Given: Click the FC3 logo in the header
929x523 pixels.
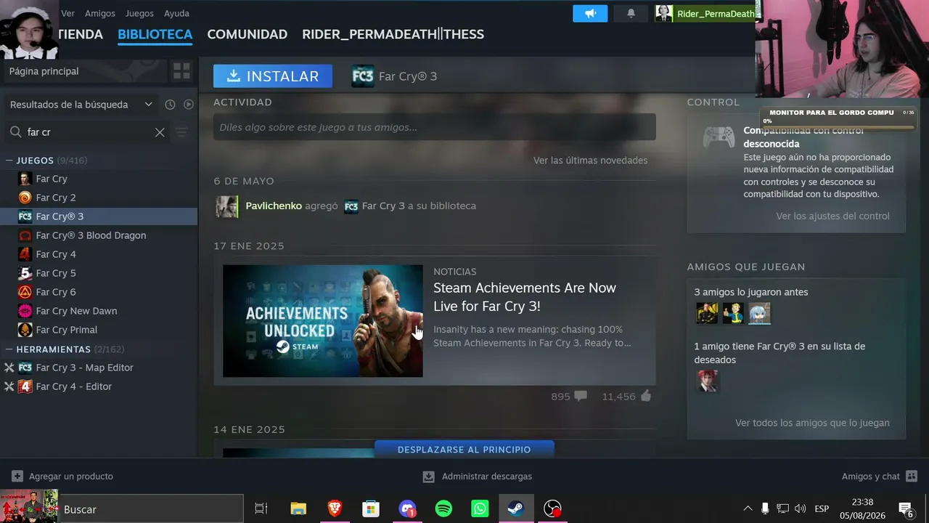Looking at the screenshot, I should (363, 76).
